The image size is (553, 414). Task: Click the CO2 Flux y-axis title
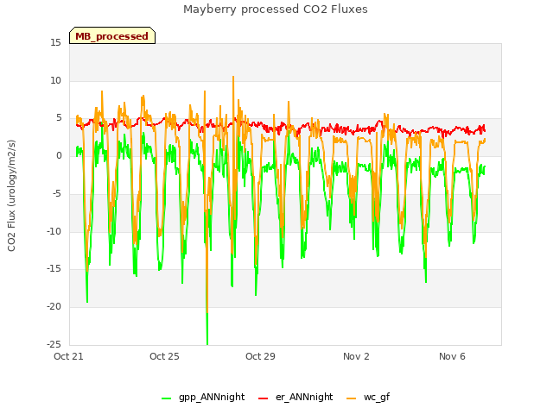[11, 196]
